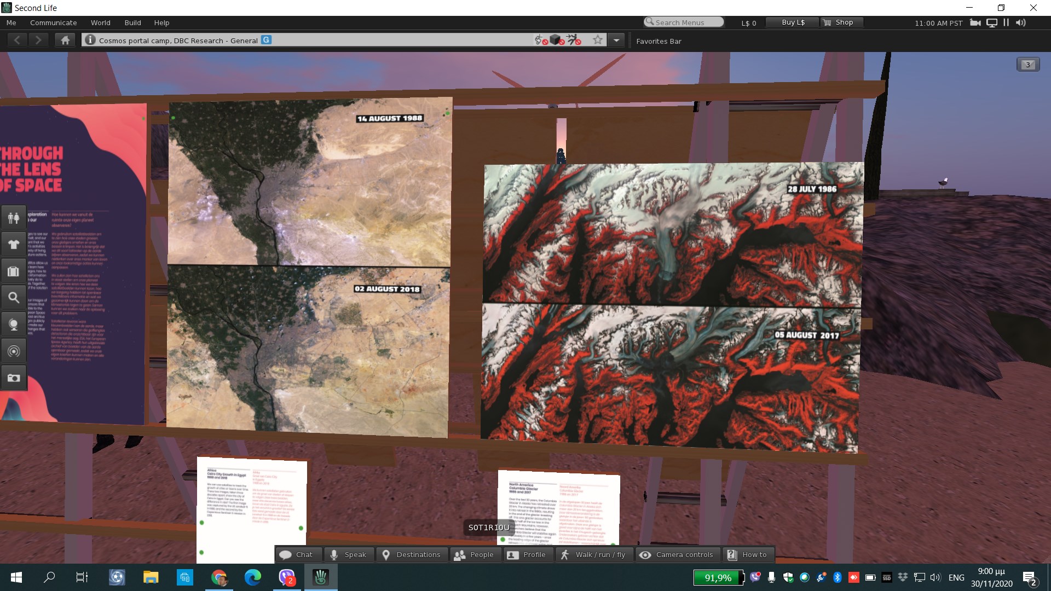This screenshot has height=591, width=1051.
Task: Pause all media with the pause icon
Action: tap(1006, 22)
